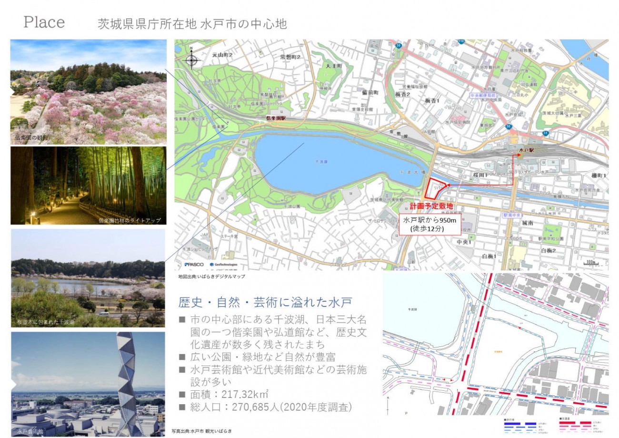Click the route 118 road shield

point(460,42)
